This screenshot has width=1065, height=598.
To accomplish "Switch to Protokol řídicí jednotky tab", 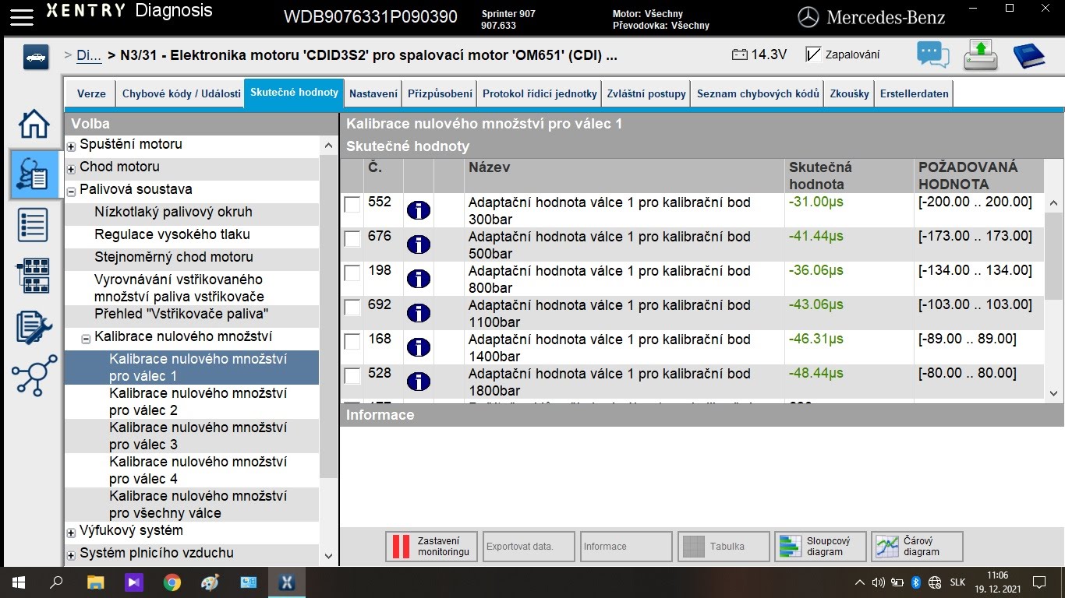I will click(540, 93).
